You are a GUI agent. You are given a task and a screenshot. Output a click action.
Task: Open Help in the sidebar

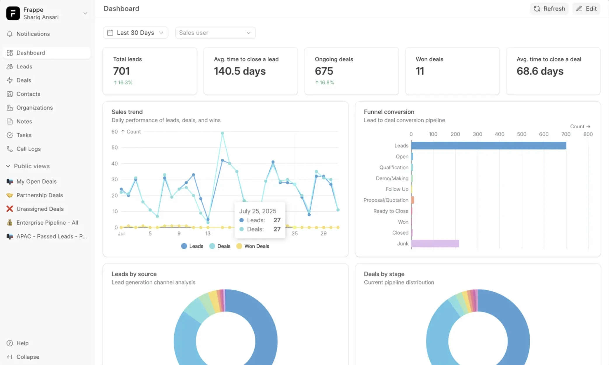(47, 343)
